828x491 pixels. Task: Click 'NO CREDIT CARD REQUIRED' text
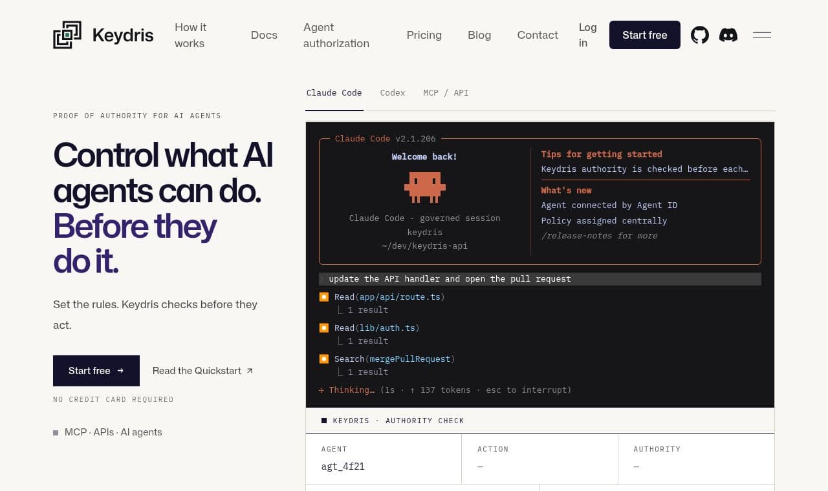pos(113,399)
